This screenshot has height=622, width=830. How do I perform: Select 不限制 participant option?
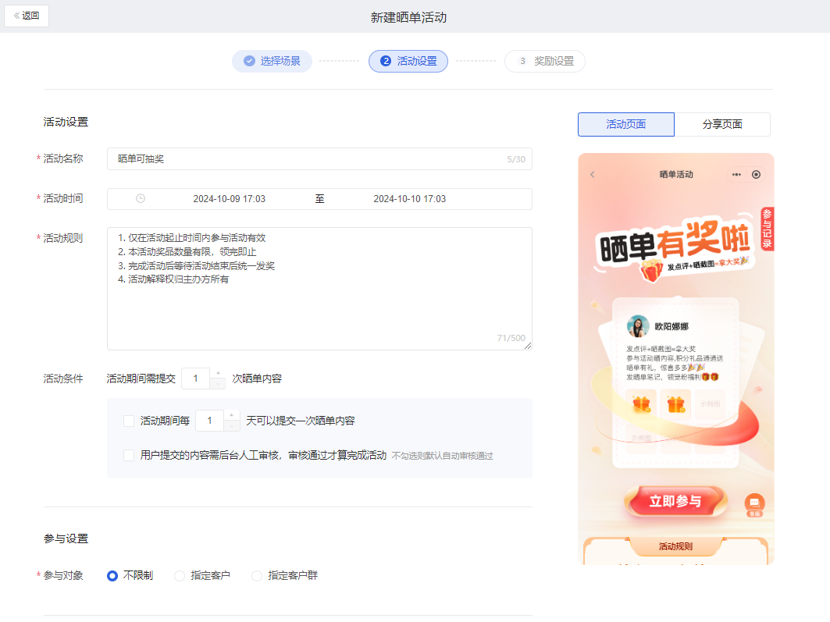130,575
